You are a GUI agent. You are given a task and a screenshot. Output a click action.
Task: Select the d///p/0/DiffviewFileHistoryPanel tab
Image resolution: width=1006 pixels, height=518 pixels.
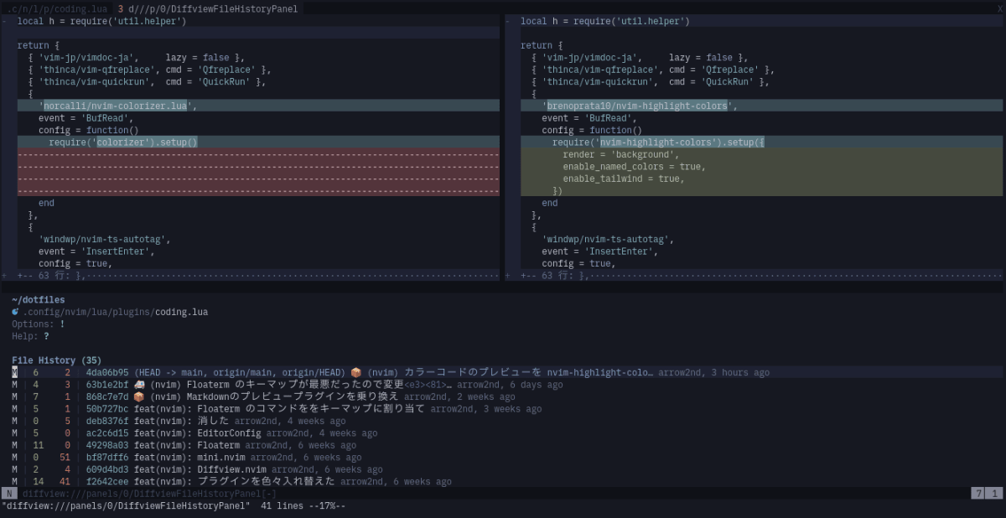(x=208, y=8)
